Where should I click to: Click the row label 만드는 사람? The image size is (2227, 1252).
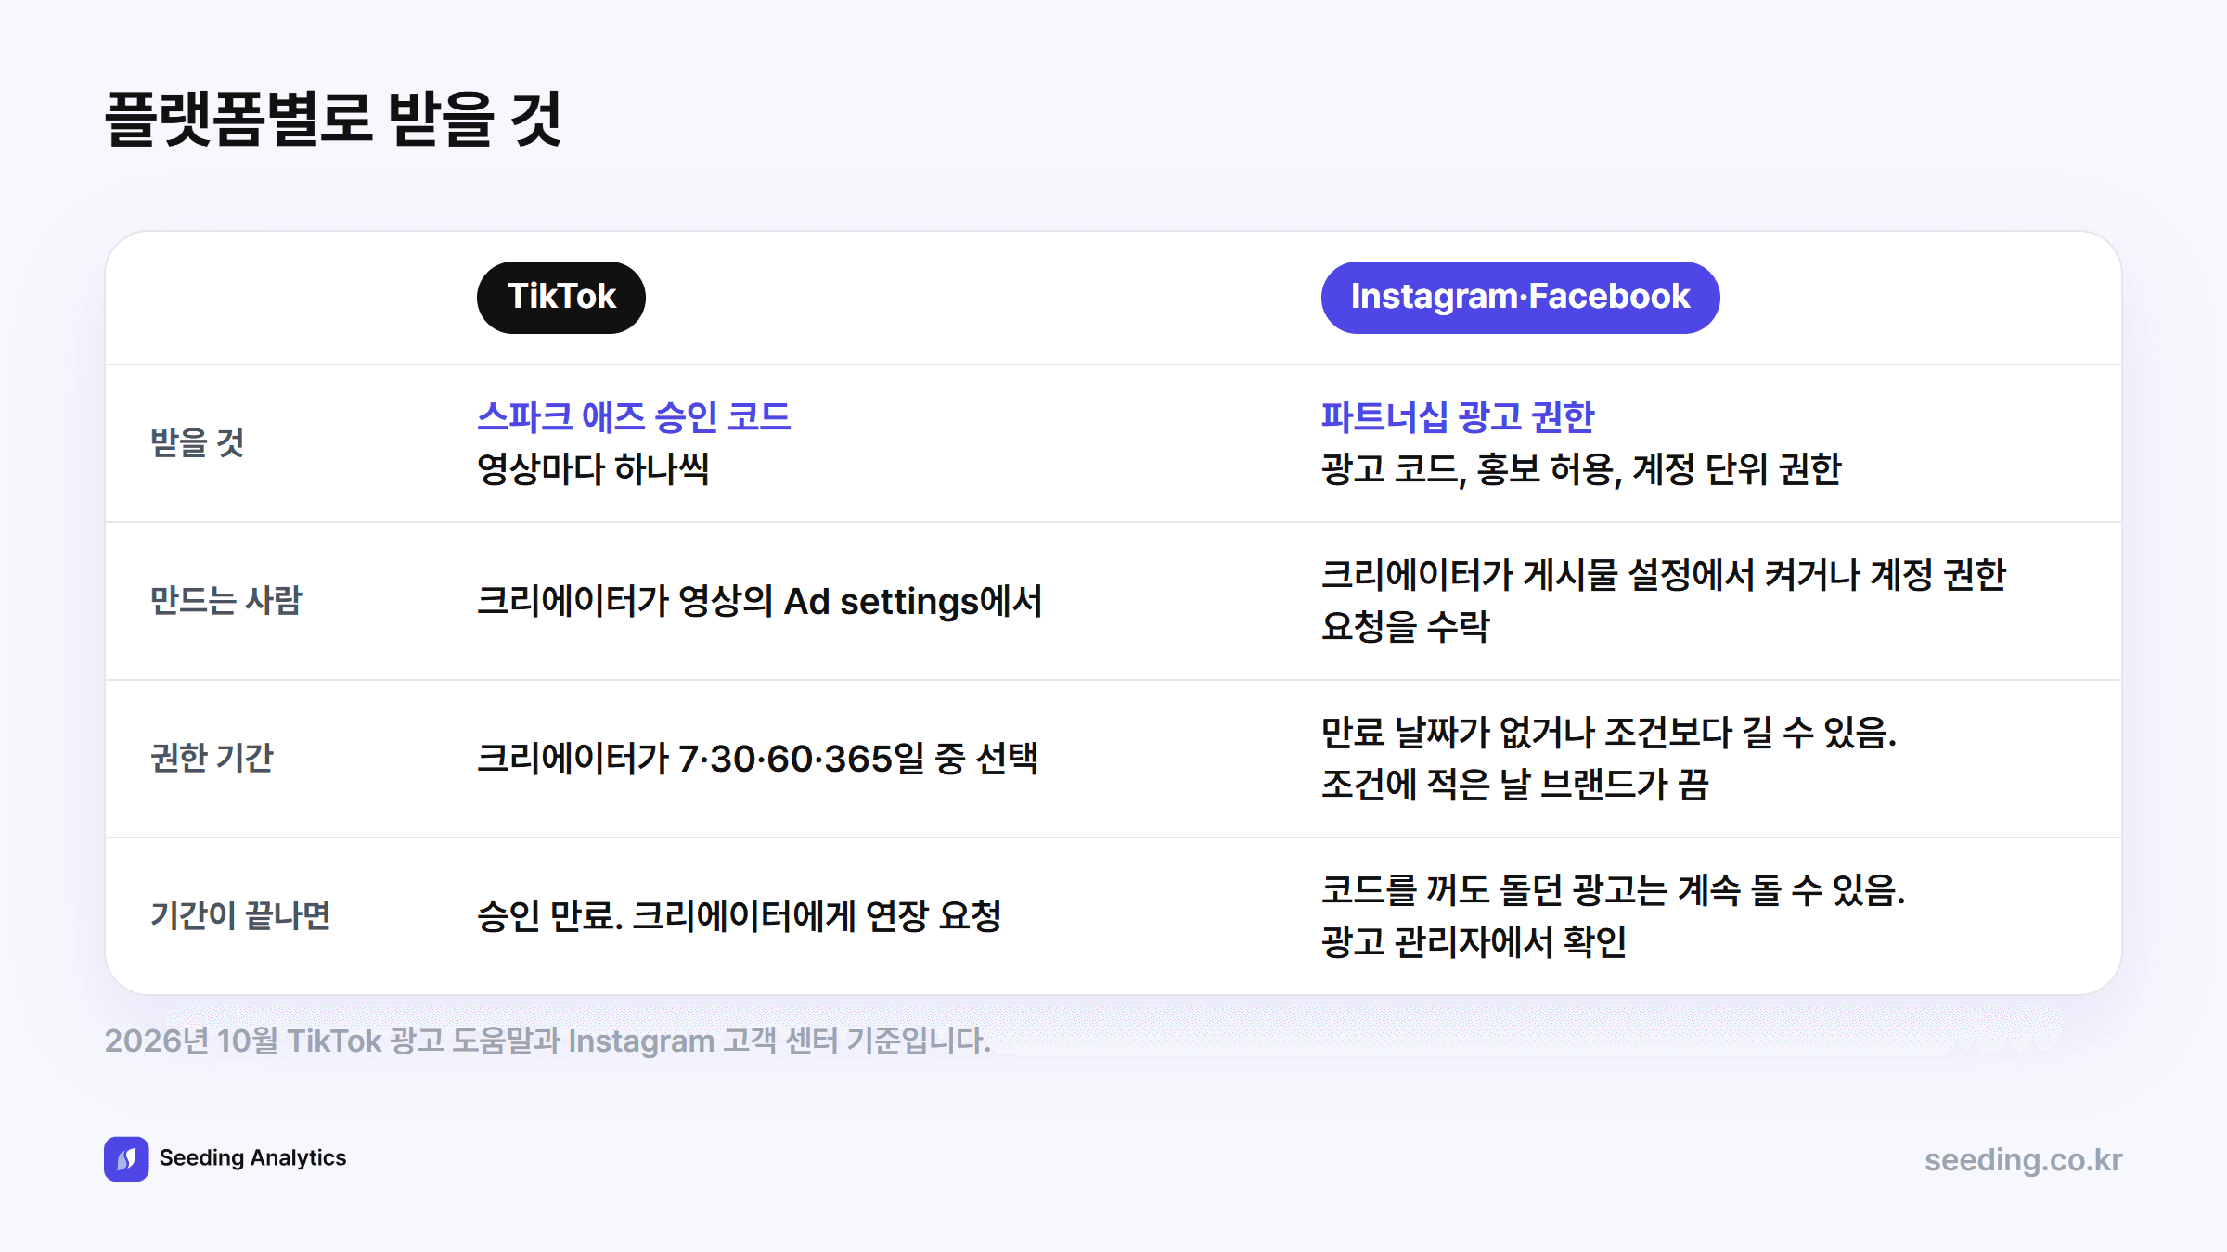[226, 600]
